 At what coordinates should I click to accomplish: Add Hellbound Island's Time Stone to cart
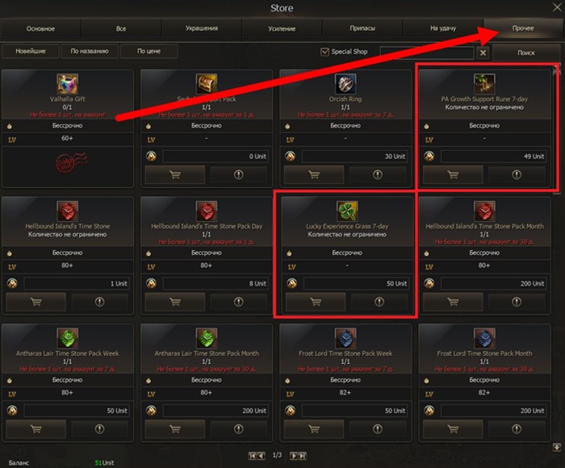pyautogui.click(x=36, y=302)
